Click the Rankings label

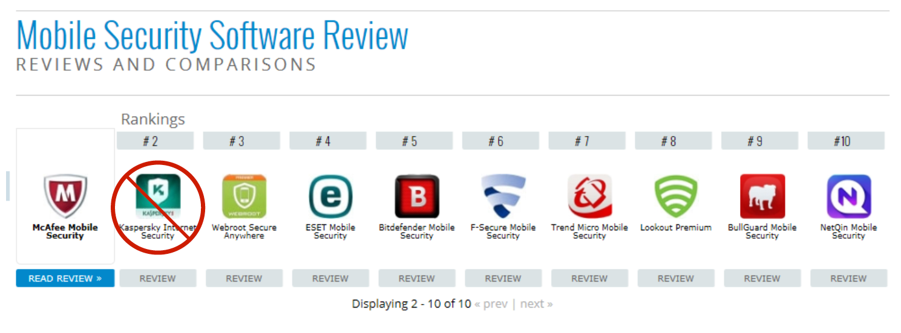pos(153,119)
